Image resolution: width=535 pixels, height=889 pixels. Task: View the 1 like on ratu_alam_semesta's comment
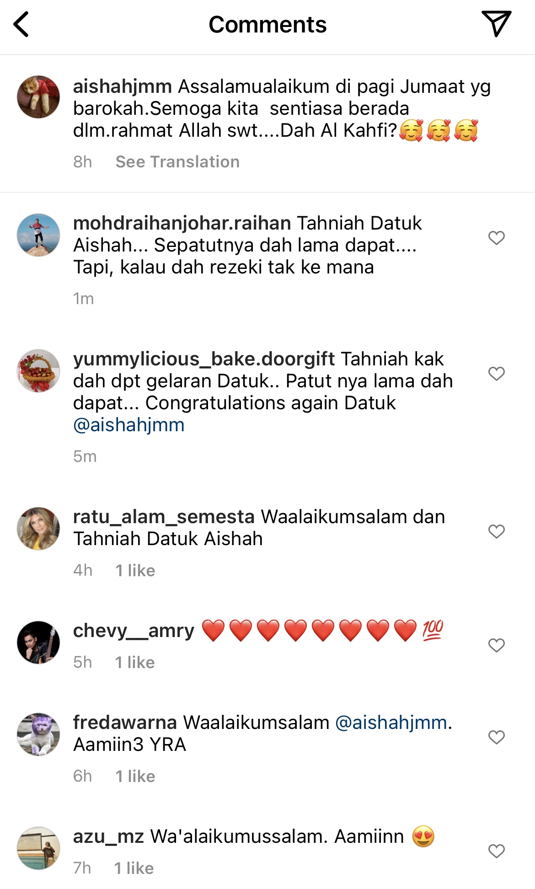click(135, 571)
